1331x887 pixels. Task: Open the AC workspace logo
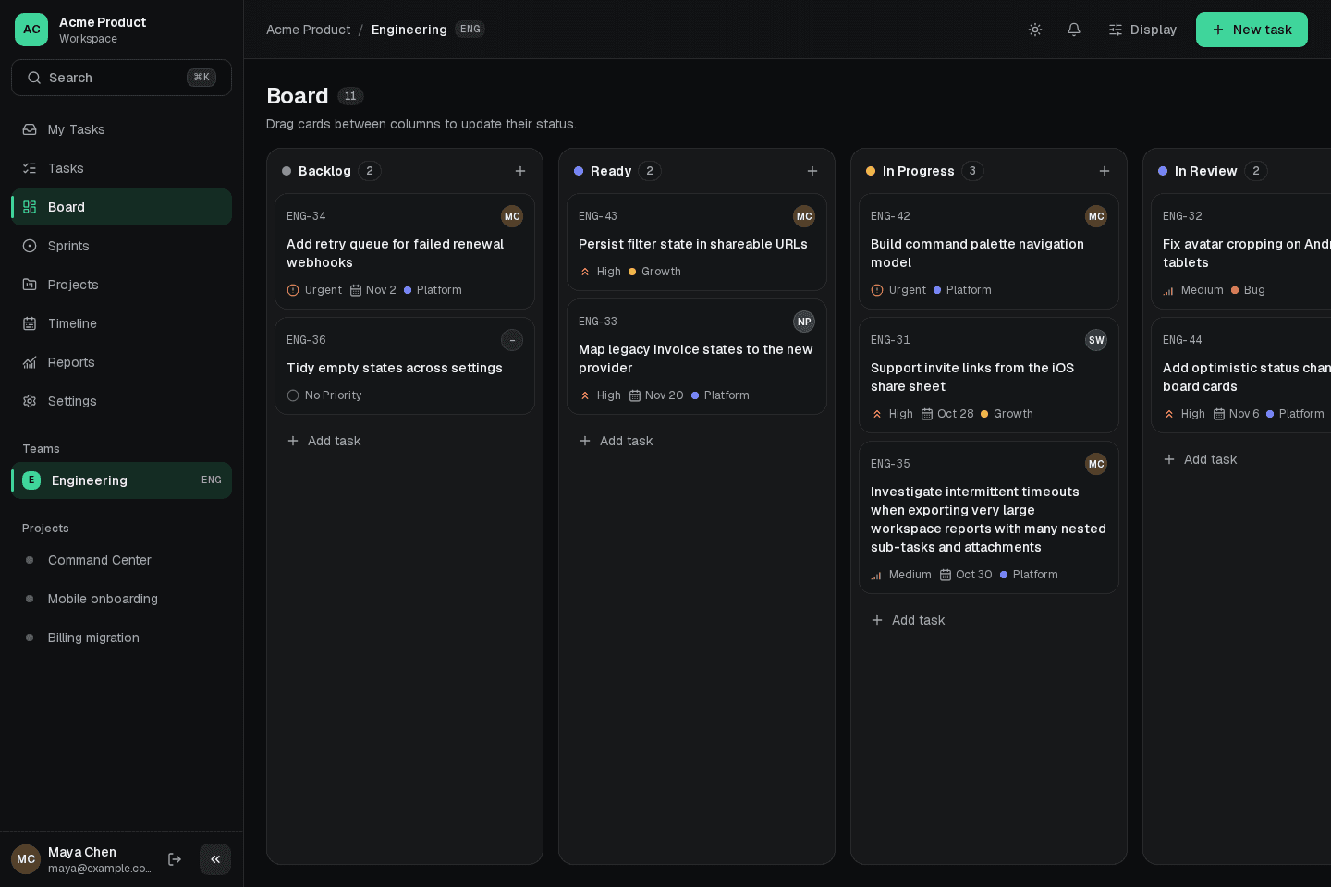click(x=31, y=30)
